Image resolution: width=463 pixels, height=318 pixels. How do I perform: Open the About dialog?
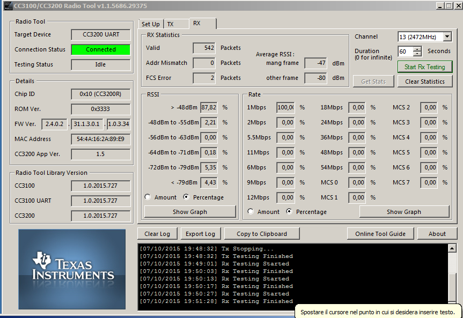(437, 234)
